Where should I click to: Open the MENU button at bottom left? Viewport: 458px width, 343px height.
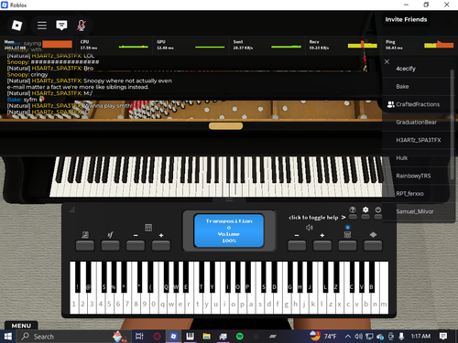pyautogui.click(x=21, y=326)
